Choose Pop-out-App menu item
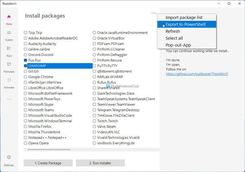 187,45
